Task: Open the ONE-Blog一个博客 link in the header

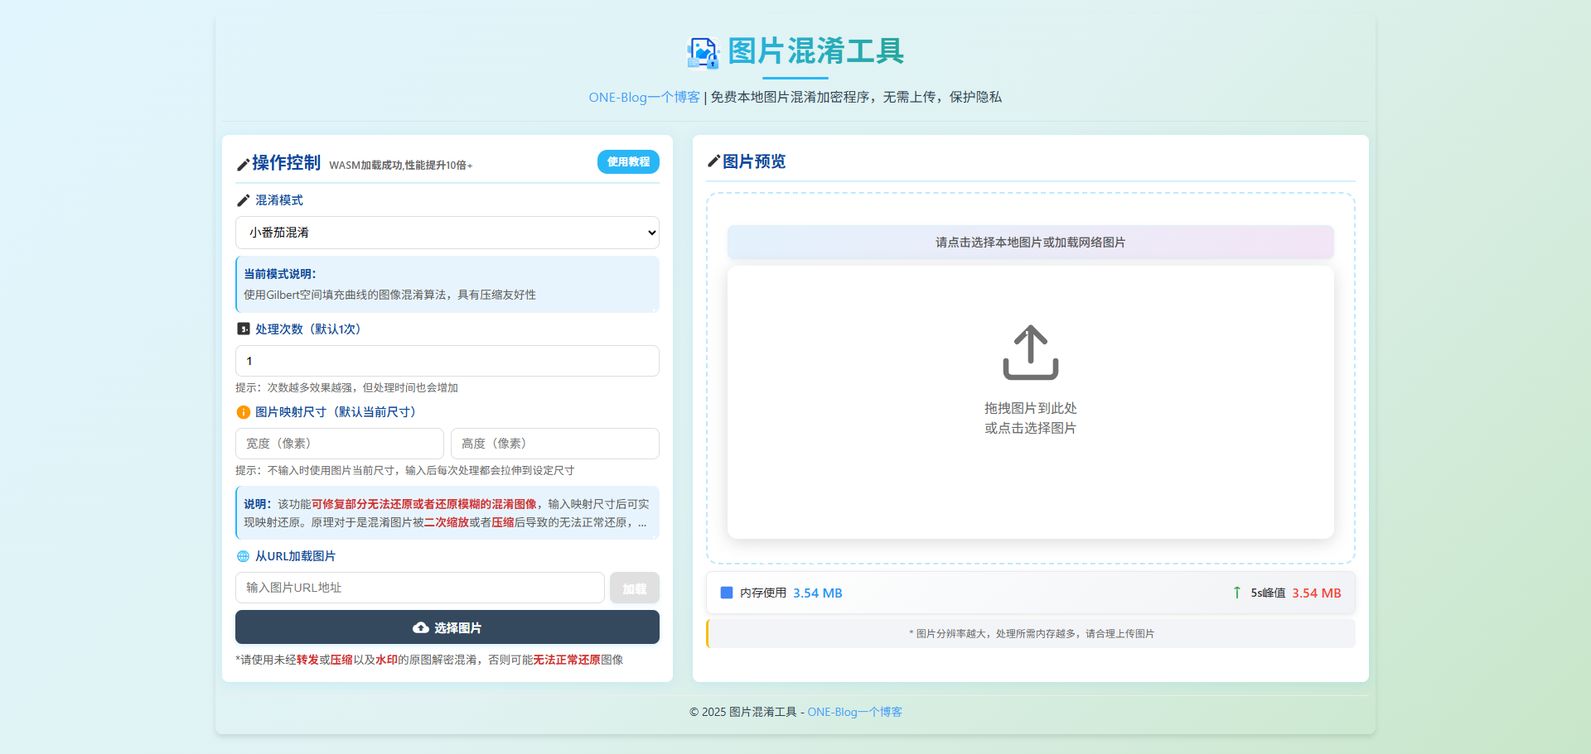Action: point(643,97)
